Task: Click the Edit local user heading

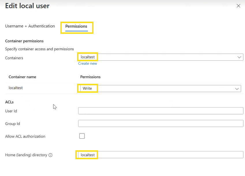Action: [27, 6]
